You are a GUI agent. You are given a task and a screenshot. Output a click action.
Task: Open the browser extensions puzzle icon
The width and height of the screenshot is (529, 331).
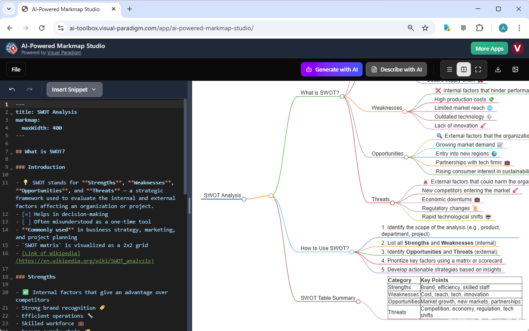[x=480, y=28]
